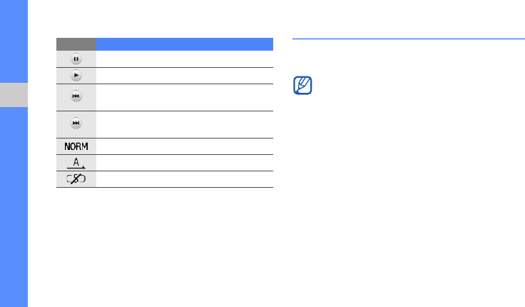
Task: Click the blue table header bar
Action: point(185,43)
